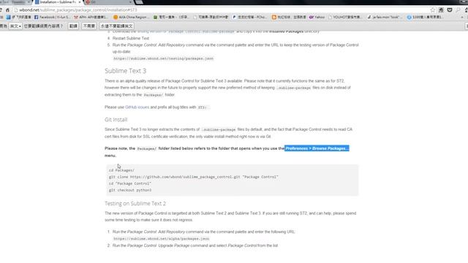Open the YOUHOT bookmark
Viewport: 468px width, 263px height.
(x=345, y=18)
